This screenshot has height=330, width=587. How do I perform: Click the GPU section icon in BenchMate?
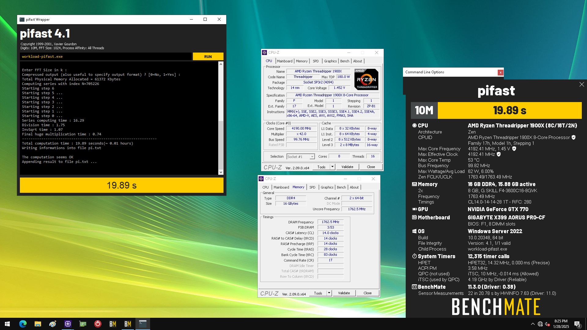pyautogui.click(x=414, y=209)
